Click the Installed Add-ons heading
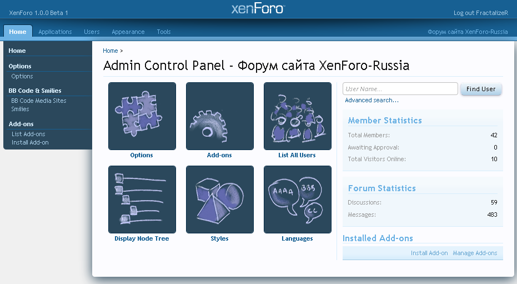517x284 pixels. tap(378, 238)
